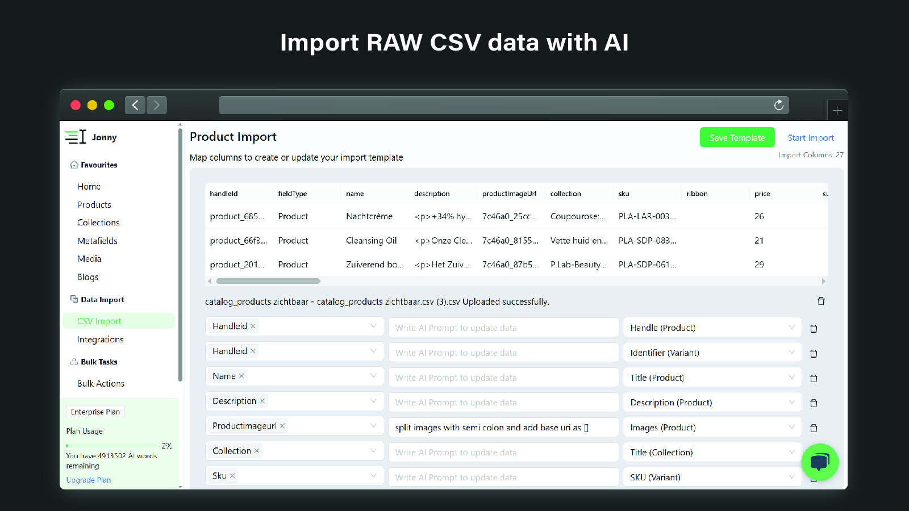This screenshot has height=511, width=909.
Task: Toggle the sidebar collapse icon beside Jonny
Action: (75, 137)
